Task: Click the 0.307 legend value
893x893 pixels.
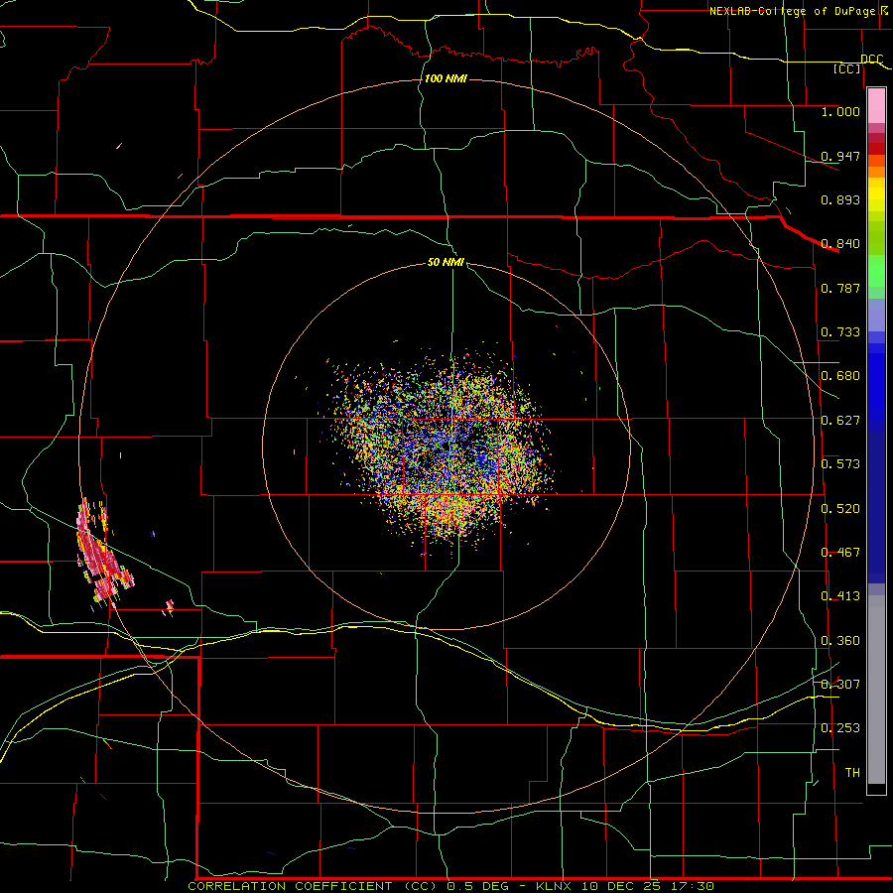Action: [x=840, y=684]
